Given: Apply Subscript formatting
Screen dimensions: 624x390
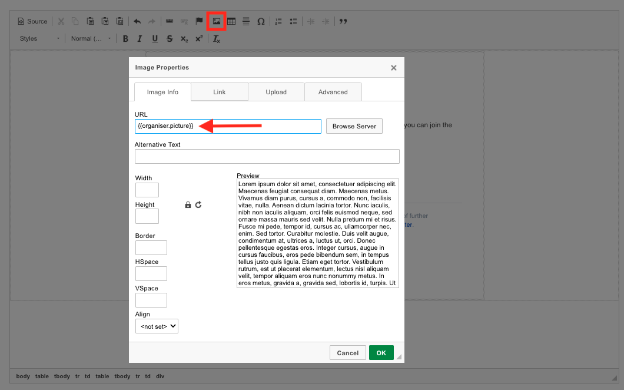Looking at the screenshot, I should click(184, 39).
